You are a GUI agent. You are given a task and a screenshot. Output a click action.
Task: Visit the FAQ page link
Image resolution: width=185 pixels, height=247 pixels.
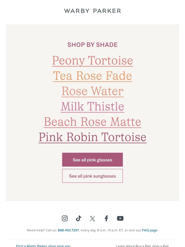(149, 230)
